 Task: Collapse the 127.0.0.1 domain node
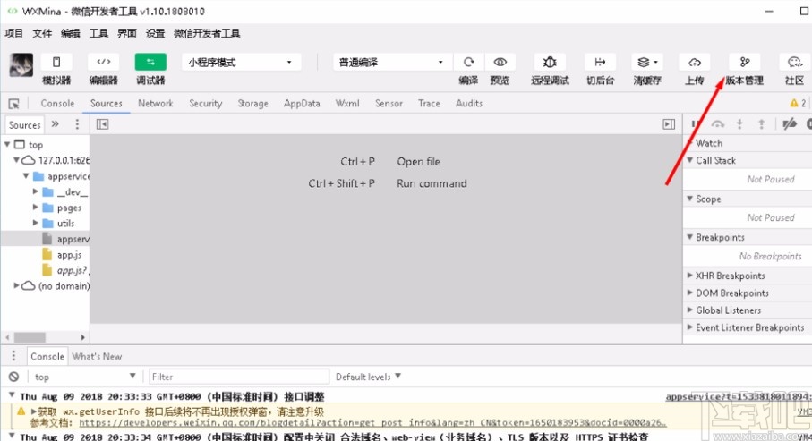coord(17,160)
